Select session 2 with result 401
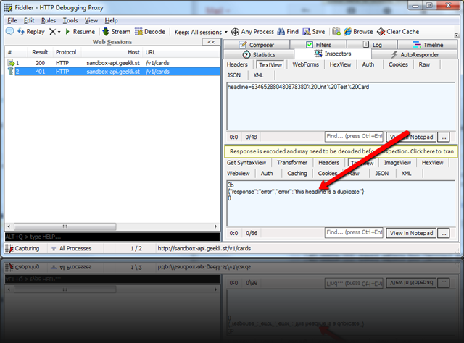The height and width of the screenshot is (343, 464). coord(112,72)
